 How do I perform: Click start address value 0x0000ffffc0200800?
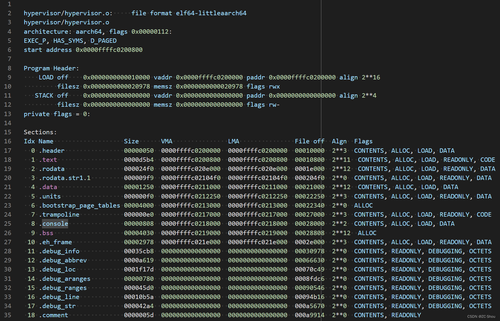pyautogui.click(x=109, y=50)
